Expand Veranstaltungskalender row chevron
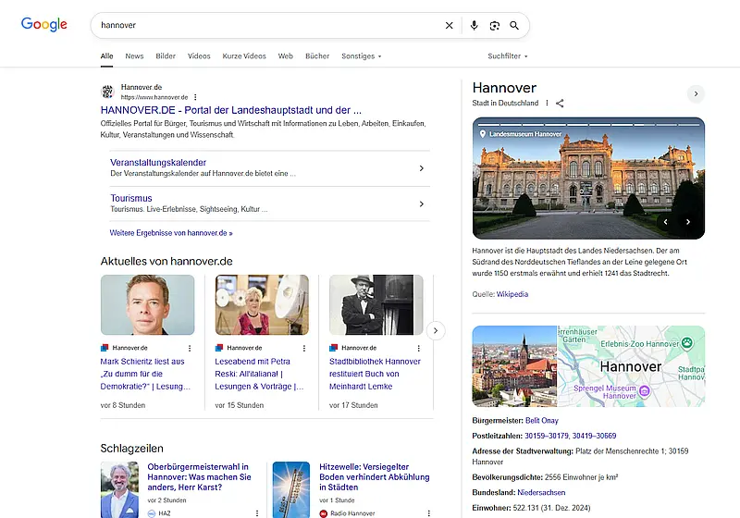Image resolution: width=740 pixels, height=518 pixels. pyautogui.click(x=422, y=168)
